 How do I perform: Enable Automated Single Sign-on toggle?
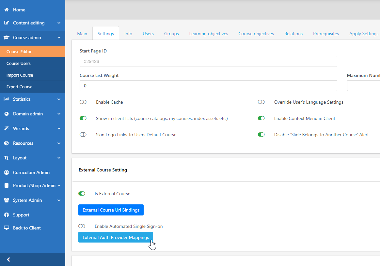82,226
